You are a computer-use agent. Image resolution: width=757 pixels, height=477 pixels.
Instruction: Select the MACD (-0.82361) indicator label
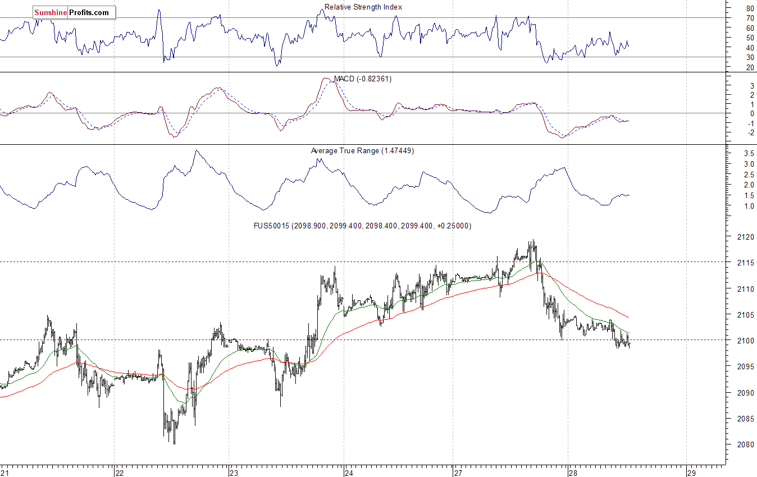pos(363,79)
